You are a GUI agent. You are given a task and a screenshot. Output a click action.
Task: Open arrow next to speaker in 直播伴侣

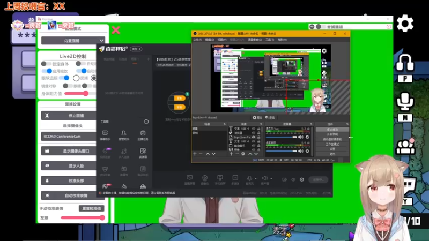[x=271, y=179]
